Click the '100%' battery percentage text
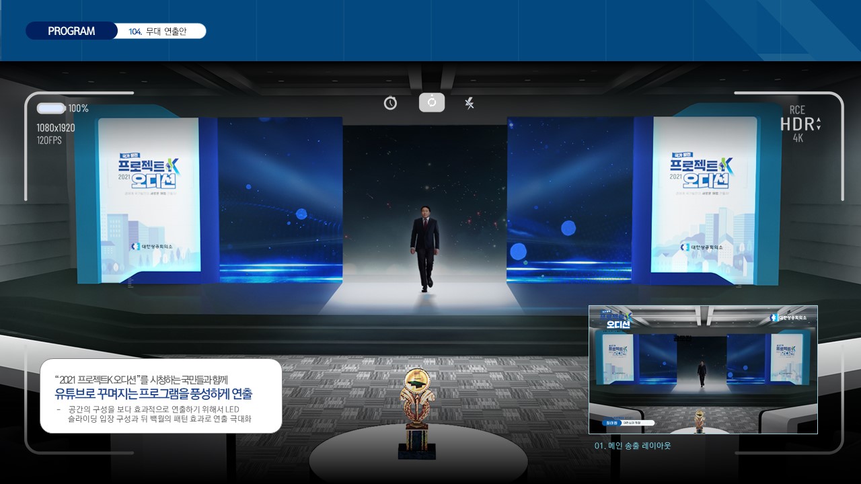The width and height of the screenshot is (861, 484). (x=78, y=108)
